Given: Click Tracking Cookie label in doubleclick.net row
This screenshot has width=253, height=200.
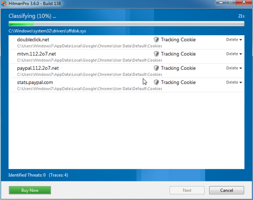Looking at the screenshot, I should (178, 39).
